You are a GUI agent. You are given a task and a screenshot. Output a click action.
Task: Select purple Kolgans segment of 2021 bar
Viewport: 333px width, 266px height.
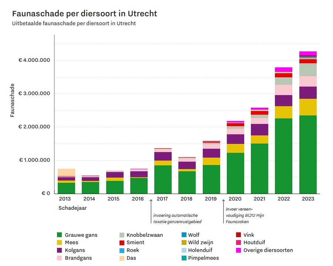tap(259, 129)
